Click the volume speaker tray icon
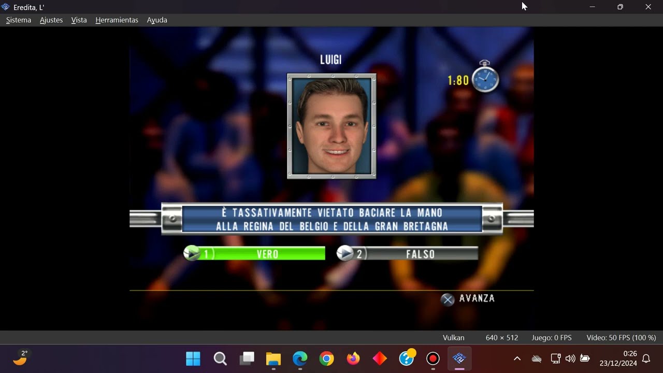The width and height of the screenshot is (663, 373). click(570, 358)
